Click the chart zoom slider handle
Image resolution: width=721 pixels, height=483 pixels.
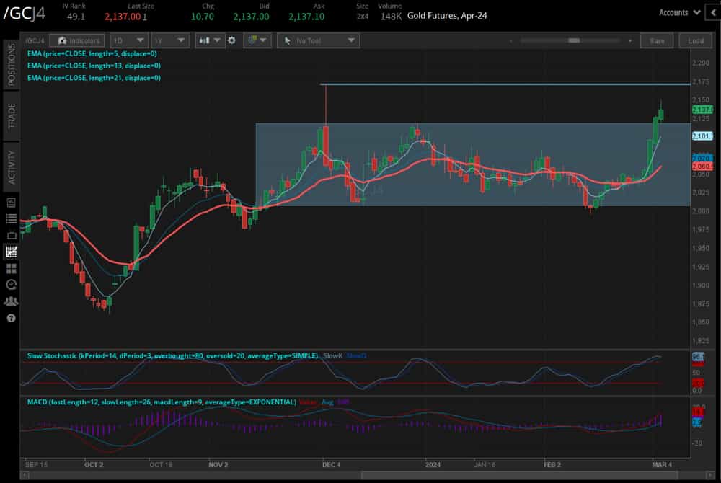575,41
